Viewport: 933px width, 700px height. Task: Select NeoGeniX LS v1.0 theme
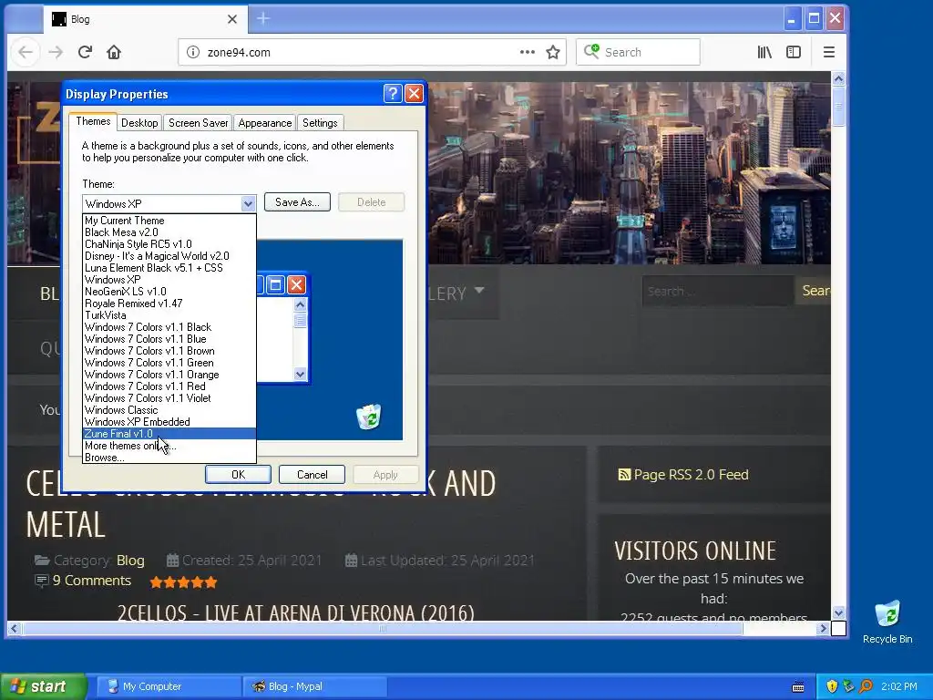pyautogui.click(x=169, y=292)
